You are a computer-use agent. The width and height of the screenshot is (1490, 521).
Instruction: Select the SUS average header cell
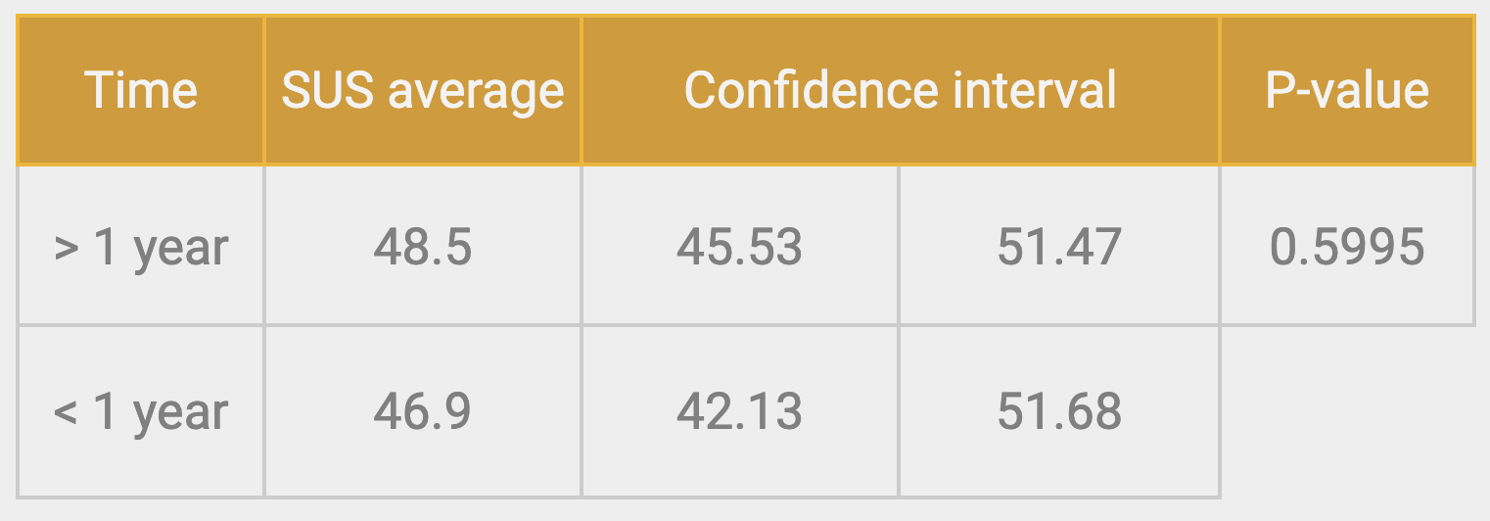point(423,90)
